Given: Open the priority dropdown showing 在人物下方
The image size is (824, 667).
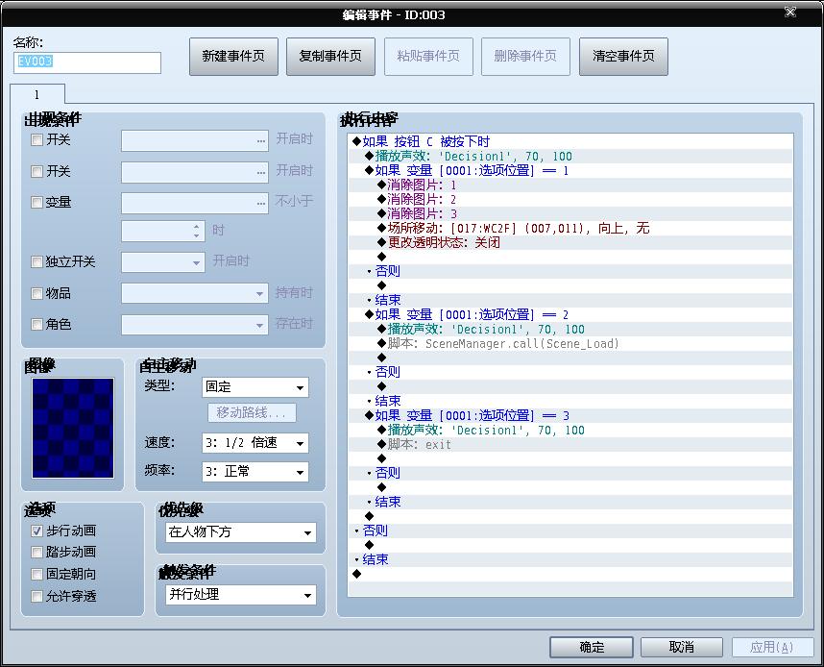Looking at the screenshot, I should click(x=241, y=532).
